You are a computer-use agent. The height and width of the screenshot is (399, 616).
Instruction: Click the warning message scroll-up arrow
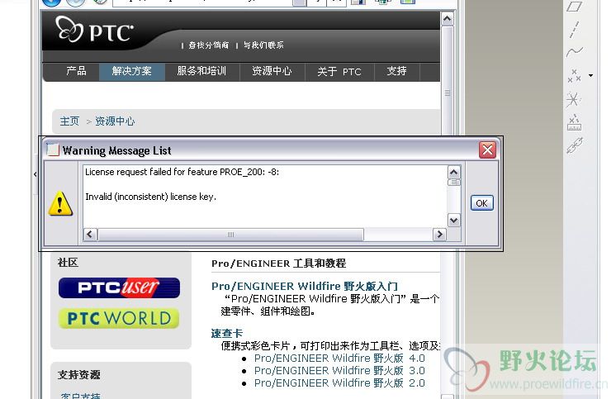pos(454,172)
